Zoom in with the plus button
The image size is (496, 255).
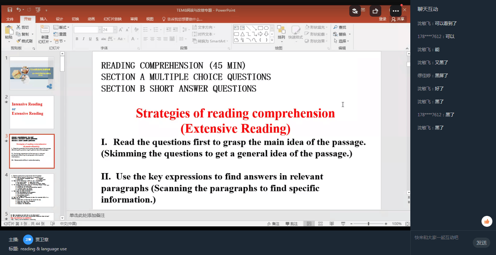(386, 224)
